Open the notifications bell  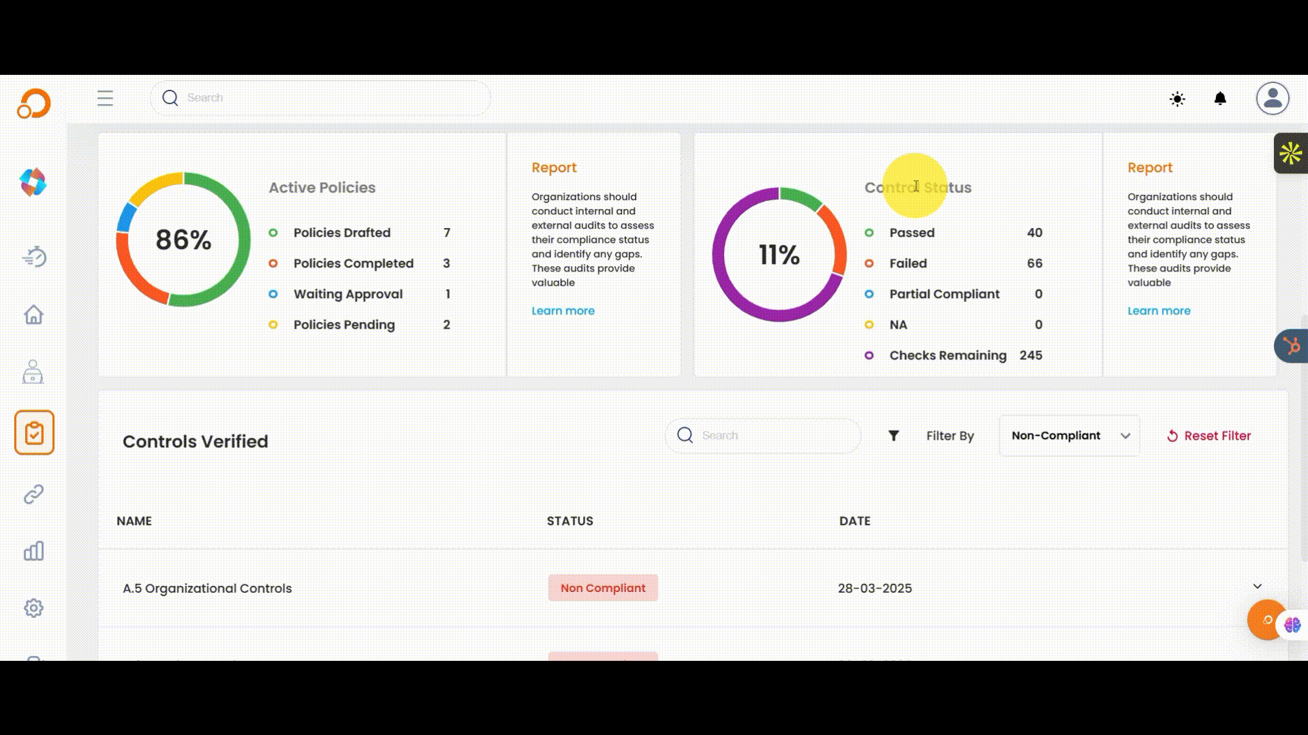click(x=1220, y=99)
